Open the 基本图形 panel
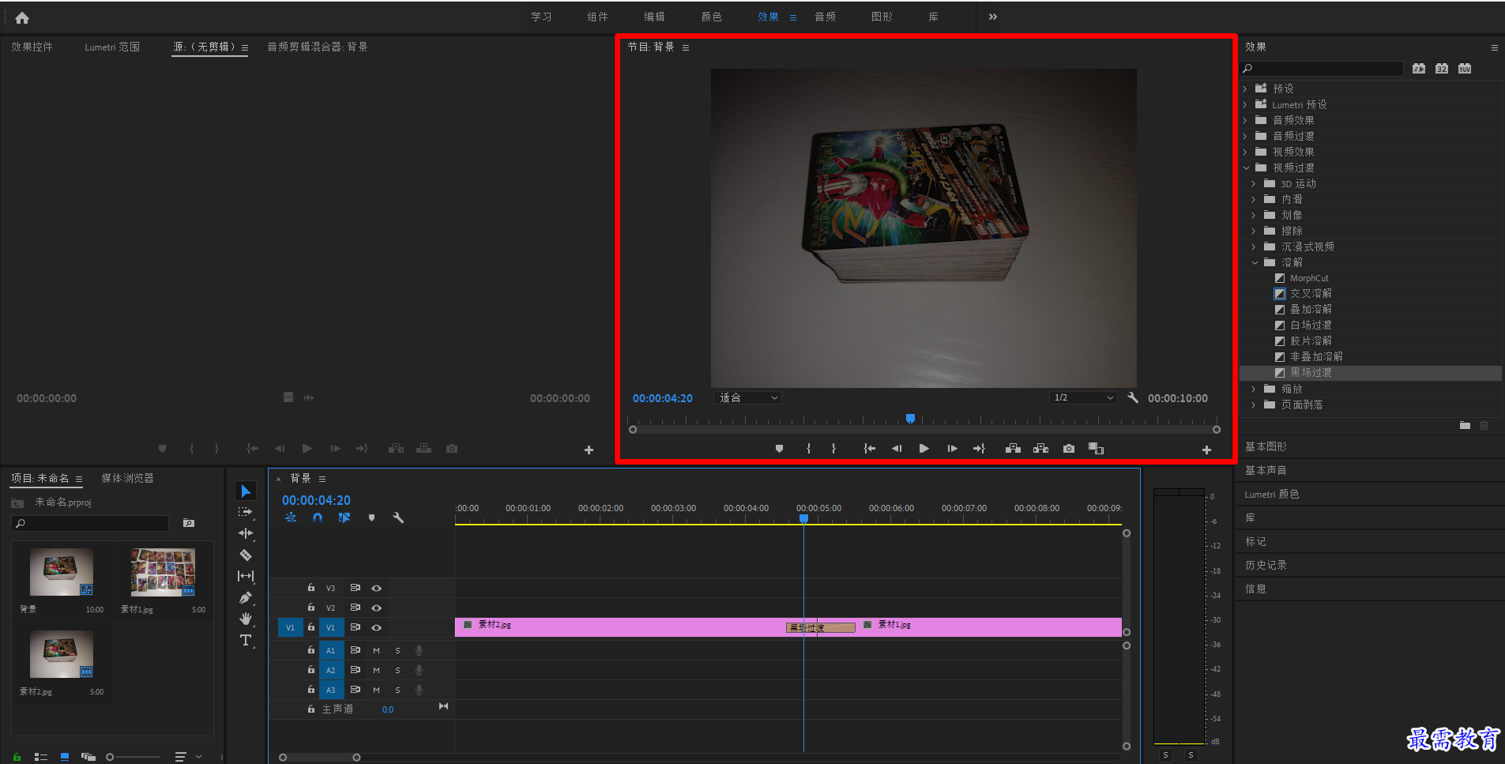The image size is (1505, 764). point(1266,447)
